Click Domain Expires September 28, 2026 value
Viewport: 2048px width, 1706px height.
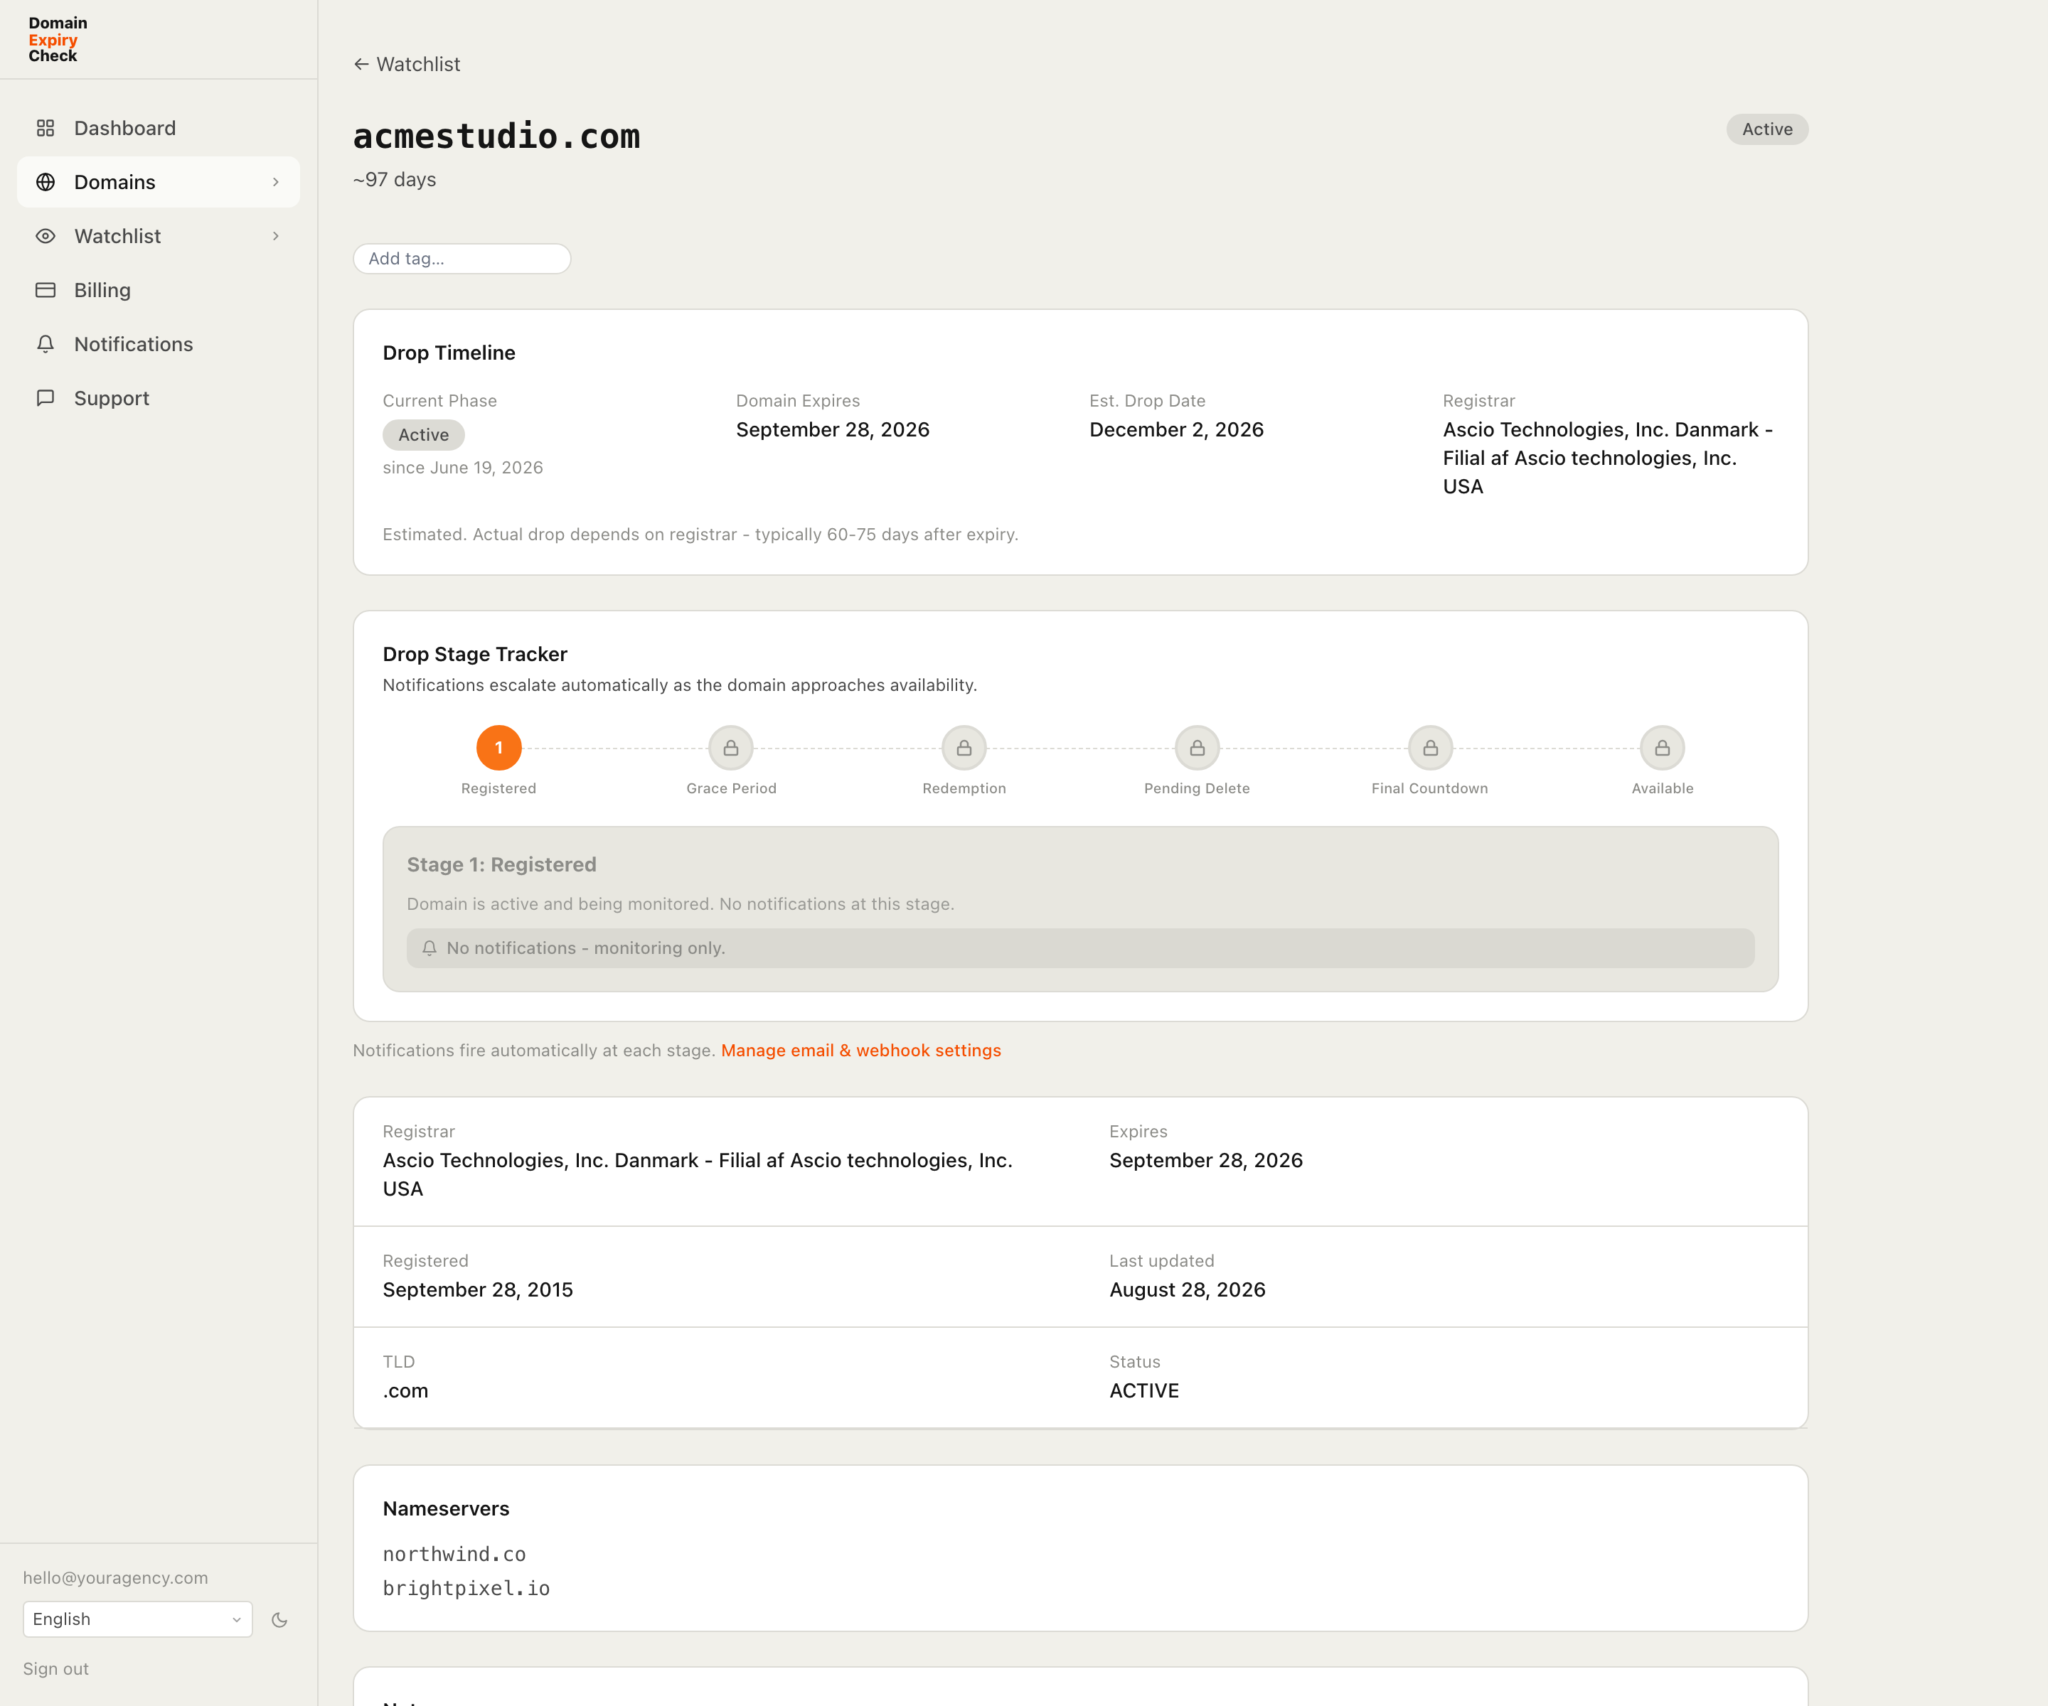pos(833,430)
